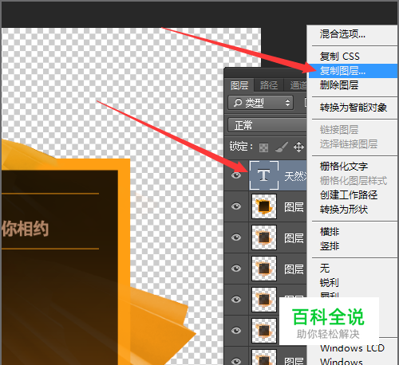Switch to the 路径 tab
The image size is (399, 365).
tap(269, 85)
